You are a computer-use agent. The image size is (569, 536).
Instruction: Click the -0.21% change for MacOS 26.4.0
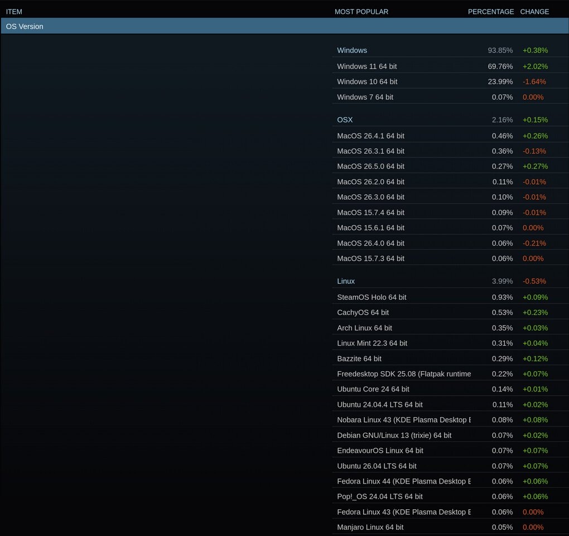pos(534,243)
